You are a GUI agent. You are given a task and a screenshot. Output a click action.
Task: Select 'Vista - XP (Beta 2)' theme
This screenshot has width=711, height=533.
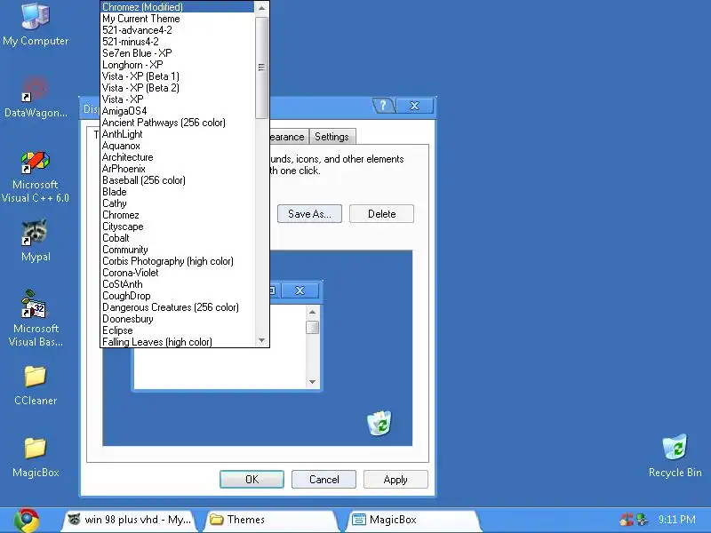(177, 88)
